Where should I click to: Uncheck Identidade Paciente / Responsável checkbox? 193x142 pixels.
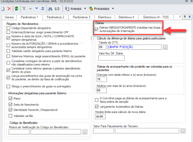[x=11, y=110]
